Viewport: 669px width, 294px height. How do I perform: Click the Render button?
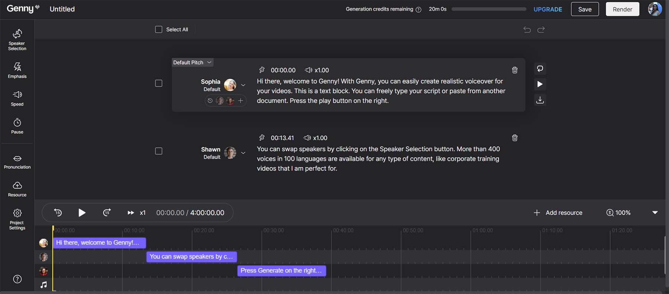point(622,9)
